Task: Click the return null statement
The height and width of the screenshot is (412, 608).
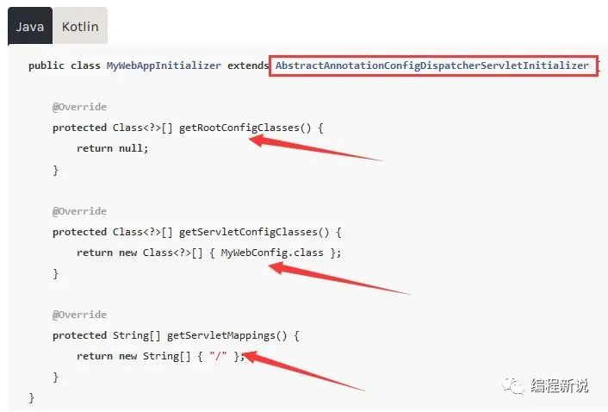Action: (x=113, y=148)
